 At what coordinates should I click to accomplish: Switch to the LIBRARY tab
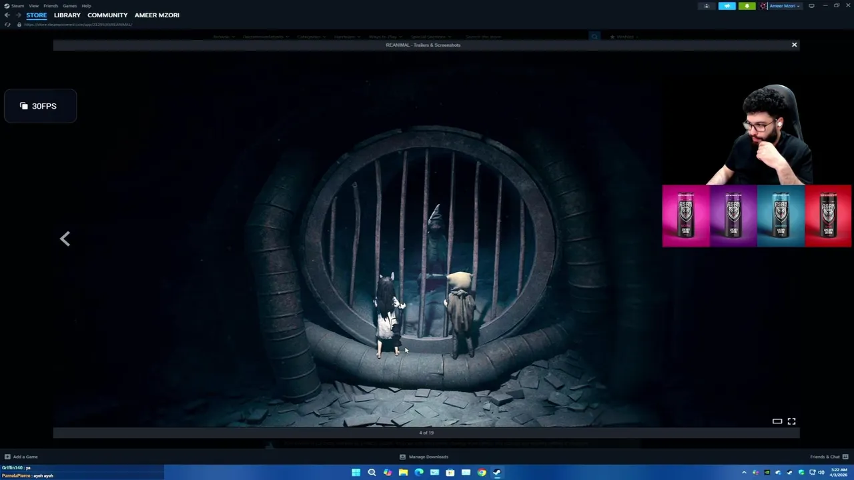[x=67, y=15]
